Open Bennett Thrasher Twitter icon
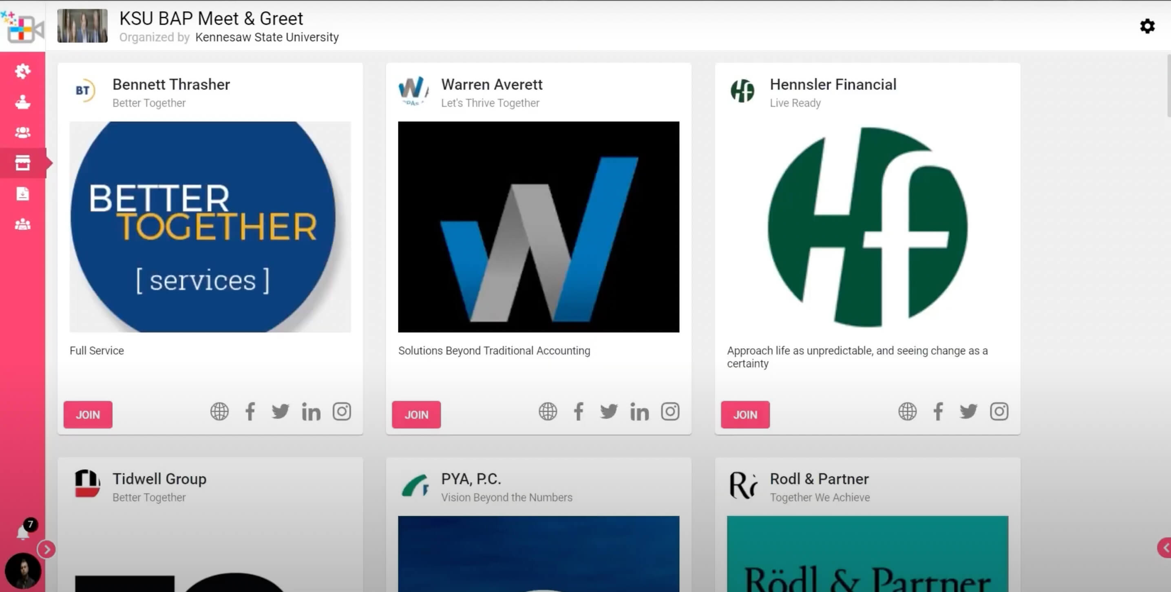Image resolution: width=1171 pixels, height=592 pixels. (x=281, y=411)
